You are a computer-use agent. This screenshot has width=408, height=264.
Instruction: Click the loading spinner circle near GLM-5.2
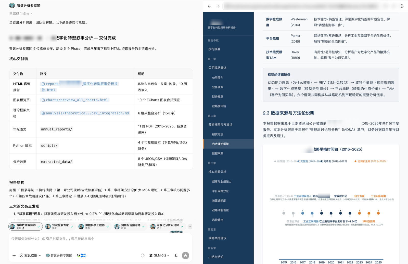click(x=143, y=255)
